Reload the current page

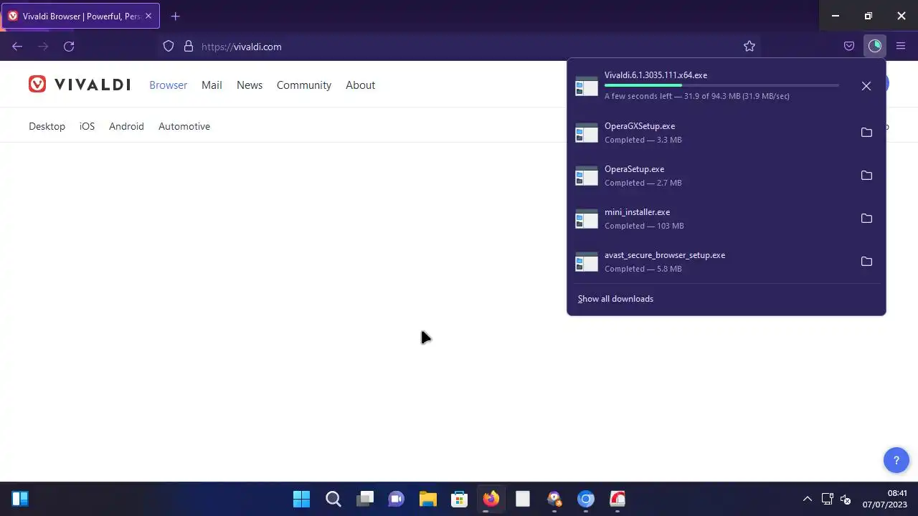[x=69, y=47]
